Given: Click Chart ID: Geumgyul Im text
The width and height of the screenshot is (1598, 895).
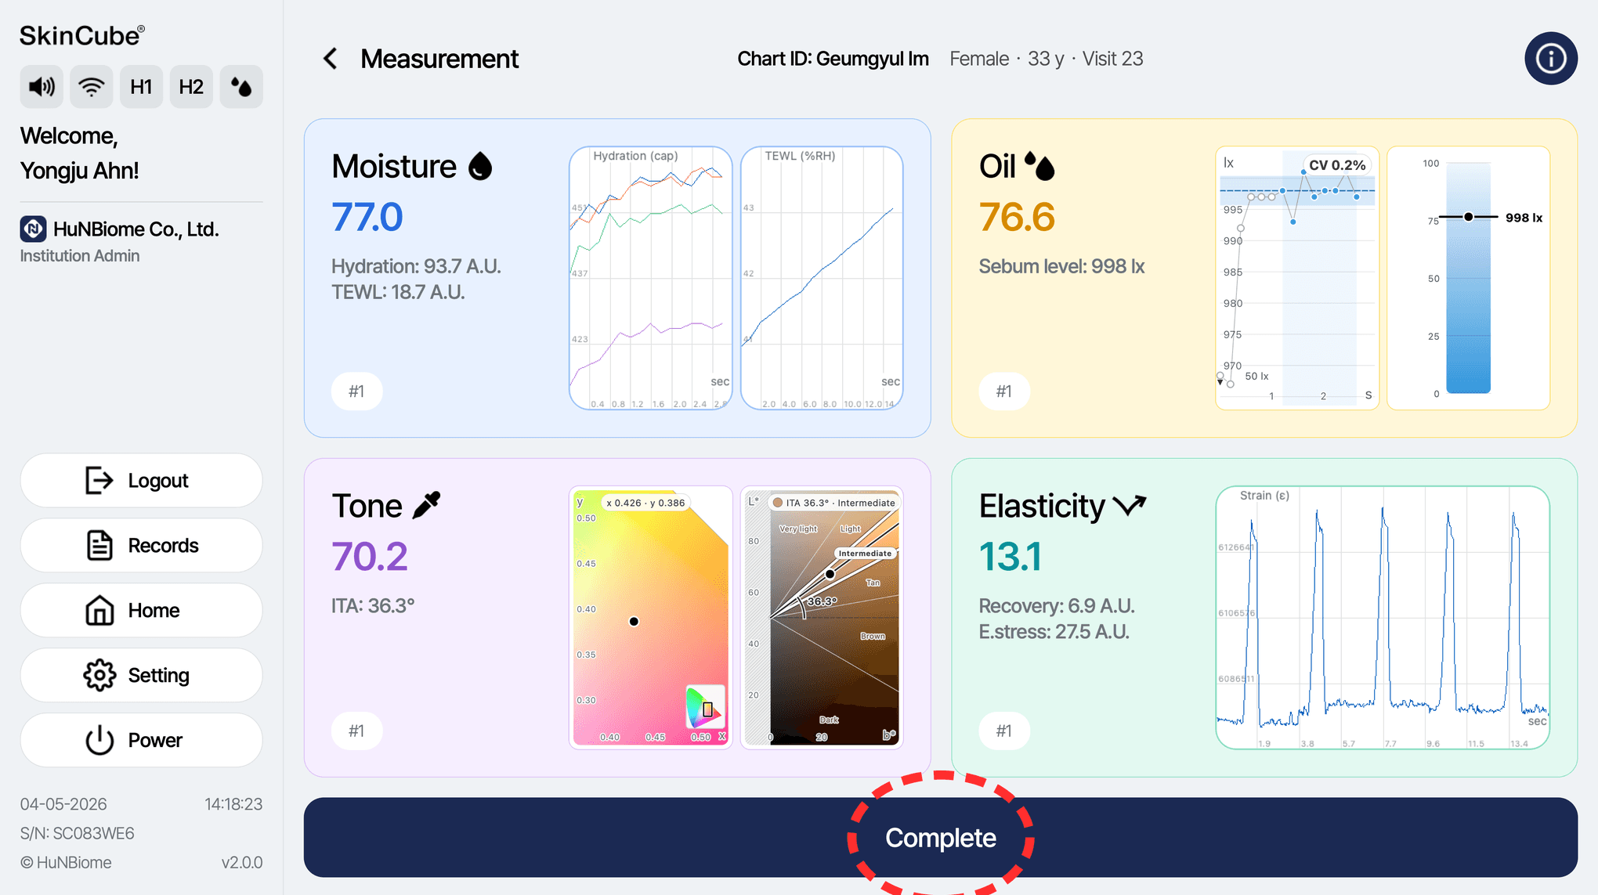Looking at the screenshot, I should [x=833, y=59].
